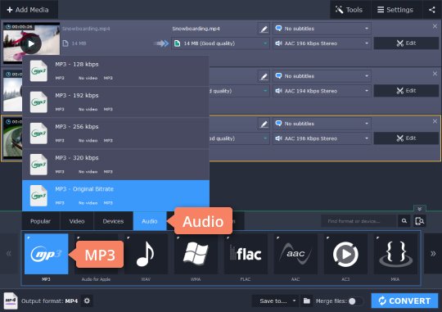Select the AC3 format icon

(x=345, y=254)
